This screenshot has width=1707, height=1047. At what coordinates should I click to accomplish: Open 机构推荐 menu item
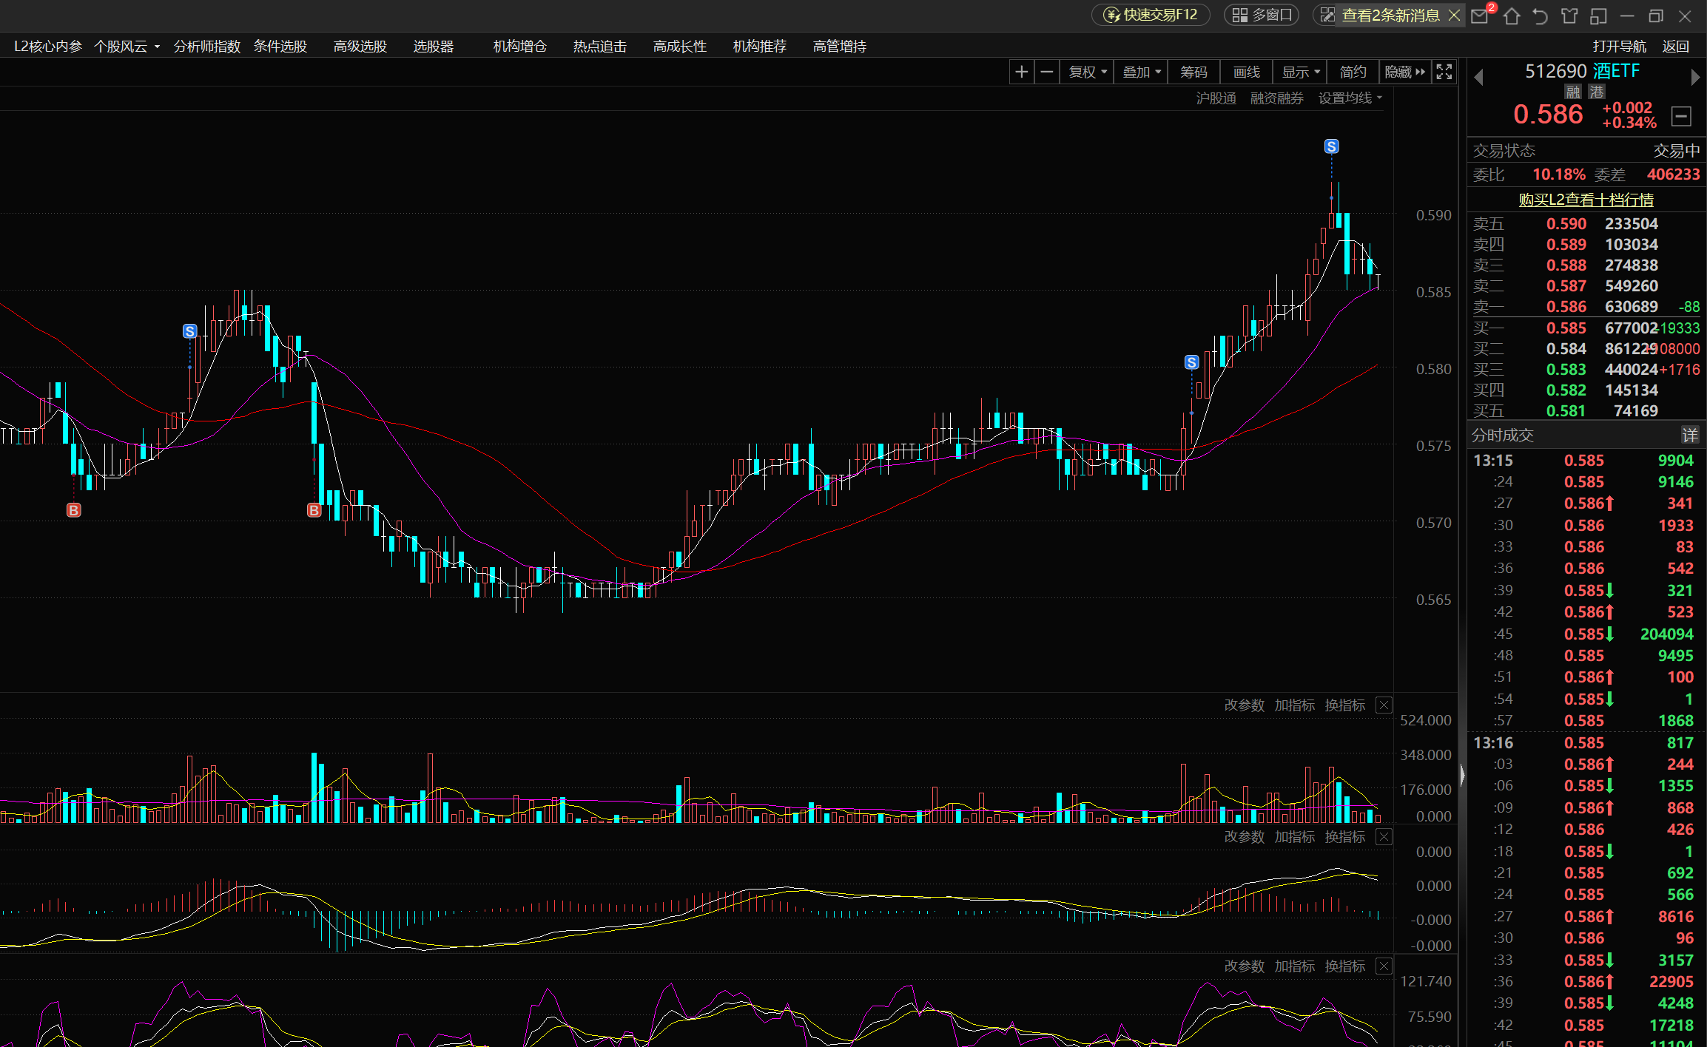[760, 47]
